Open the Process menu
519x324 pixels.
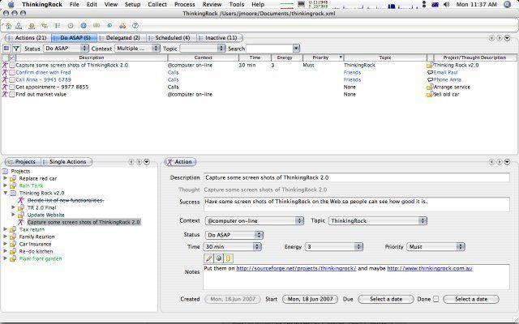[184, 4]
